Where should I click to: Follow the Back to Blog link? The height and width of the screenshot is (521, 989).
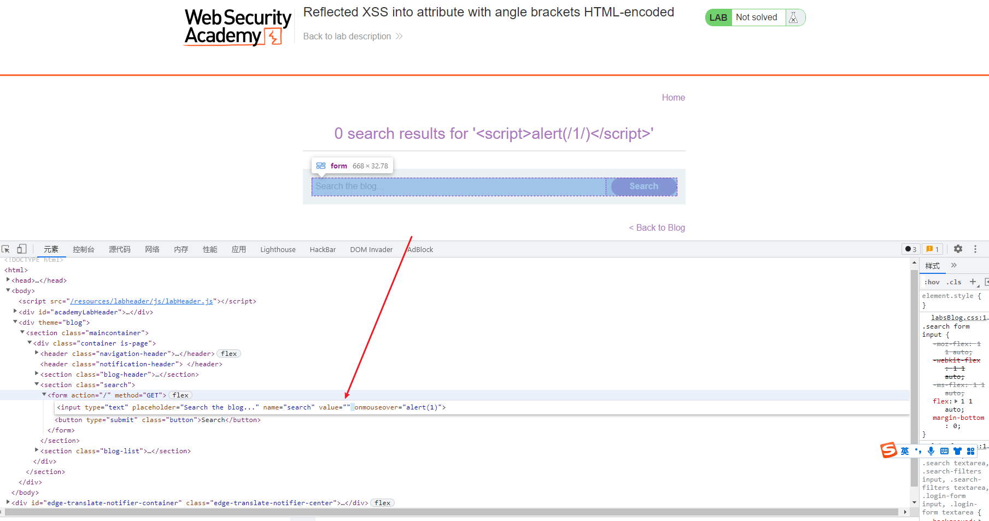657,227
